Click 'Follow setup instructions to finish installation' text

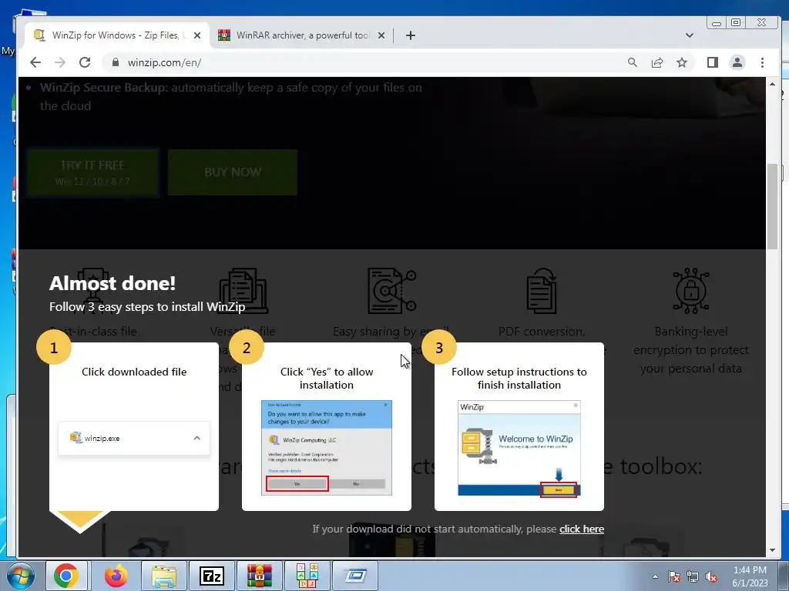[519, 379]
